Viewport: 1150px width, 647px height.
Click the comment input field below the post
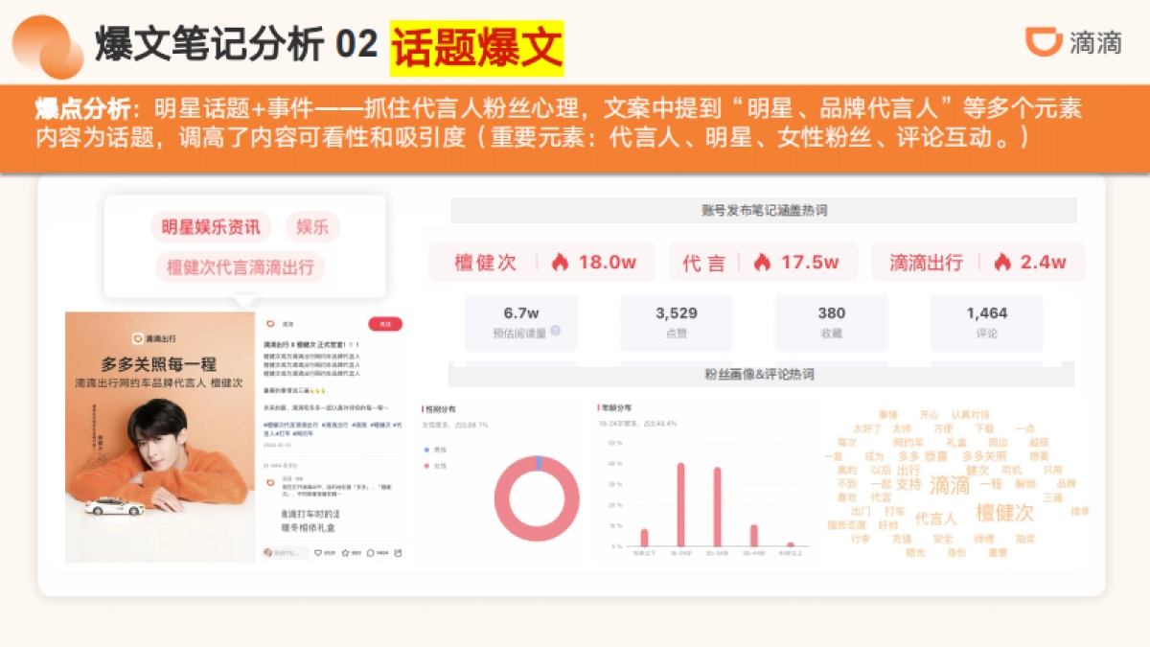click(287, 552)
